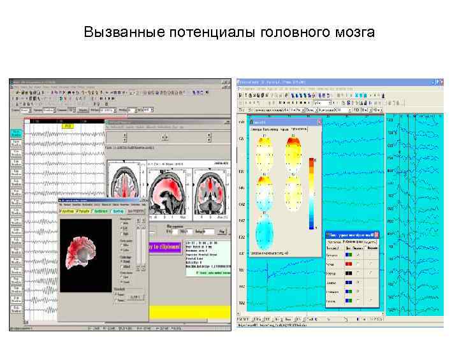Toggle the green-highlighted checkbox in 3D brain window
The height and width of the screenshot is (344, 459).
pos(99,211)
